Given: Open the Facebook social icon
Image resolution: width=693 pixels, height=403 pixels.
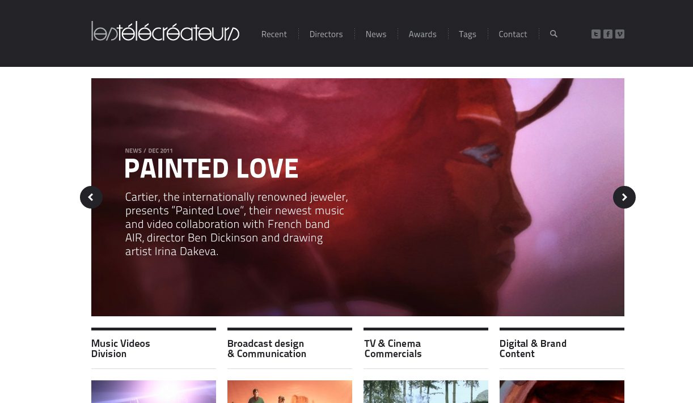Looking at the screenshot, I should [608, 34].
